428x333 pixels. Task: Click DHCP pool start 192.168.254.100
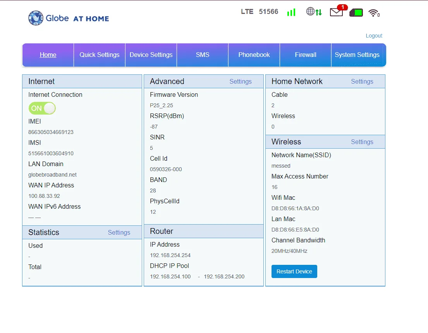coord(170,276)
